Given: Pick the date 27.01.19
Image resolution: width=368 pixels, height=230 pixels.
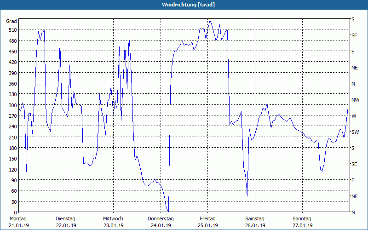Looking at the screenshot, I should point(303,226).
